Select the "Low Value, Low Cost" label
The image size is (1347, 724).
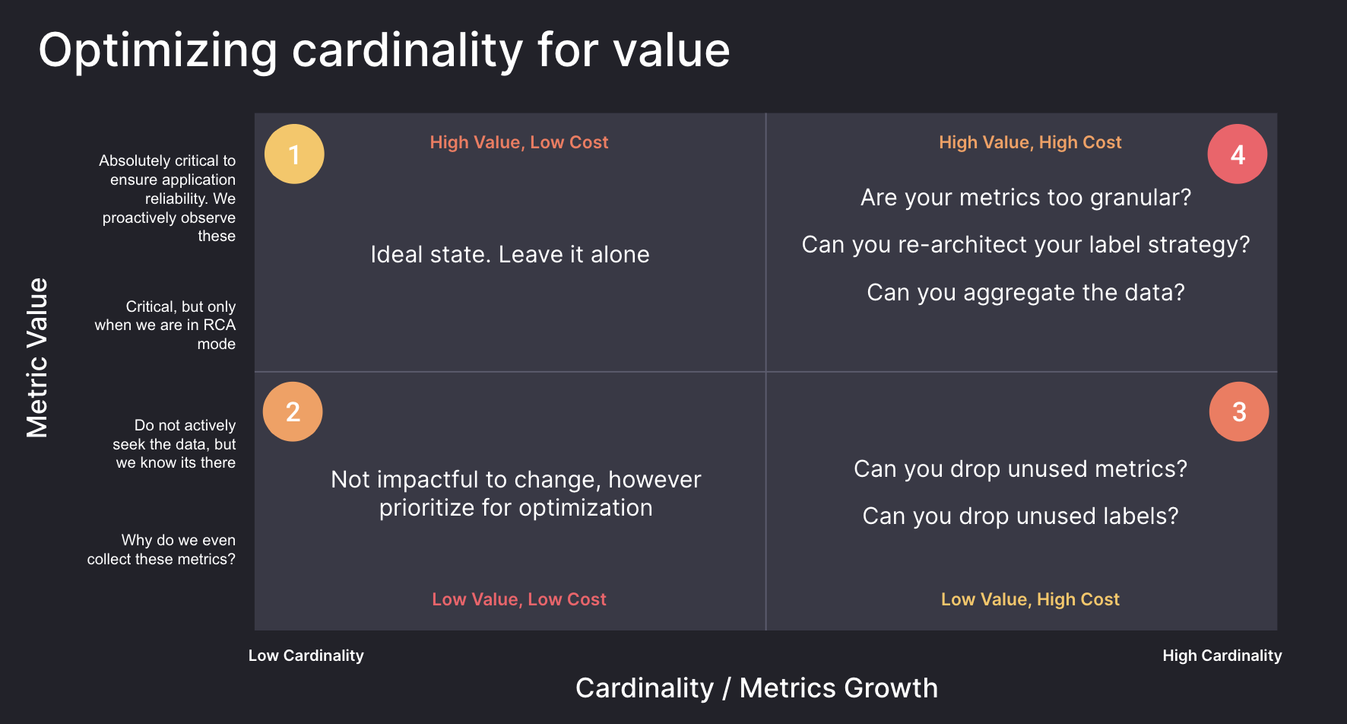pos(519,599)
